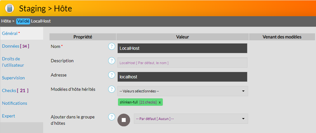Switch to Notifications tab
This screenshot has height=133, width=316.
coord(15,103)
